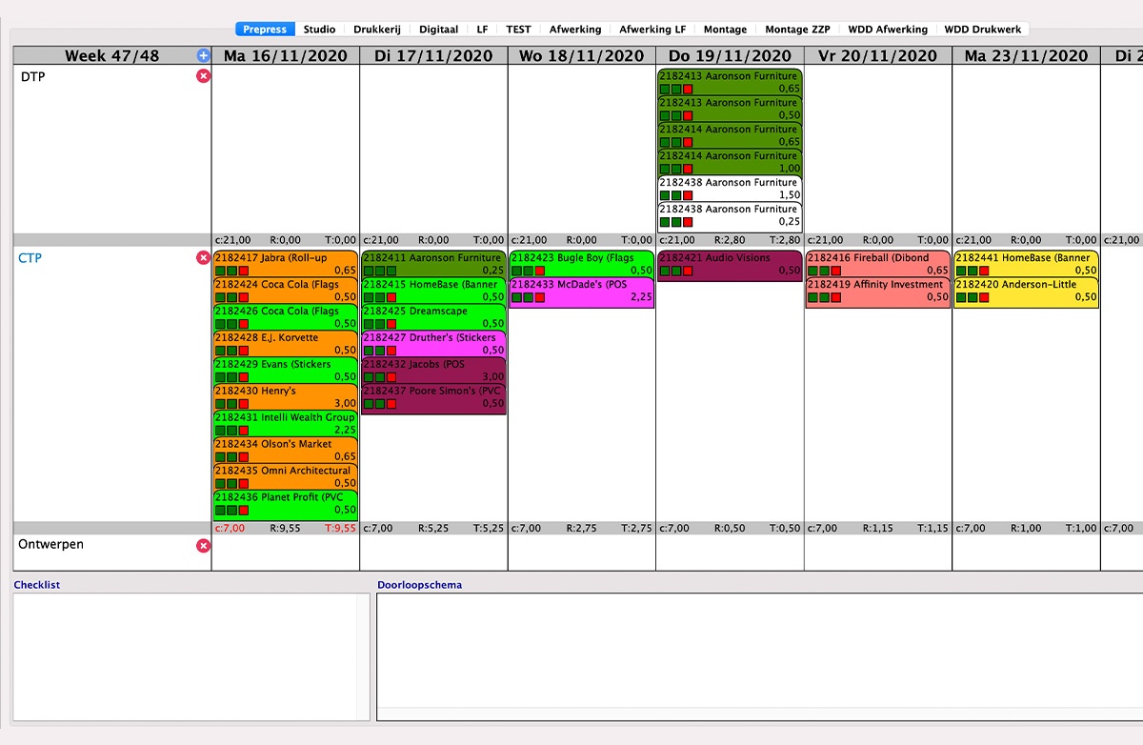Click the red status square on job 2182417 Jabra
The width and height of the screenshot is (1143, 745).
click(243, 271)
